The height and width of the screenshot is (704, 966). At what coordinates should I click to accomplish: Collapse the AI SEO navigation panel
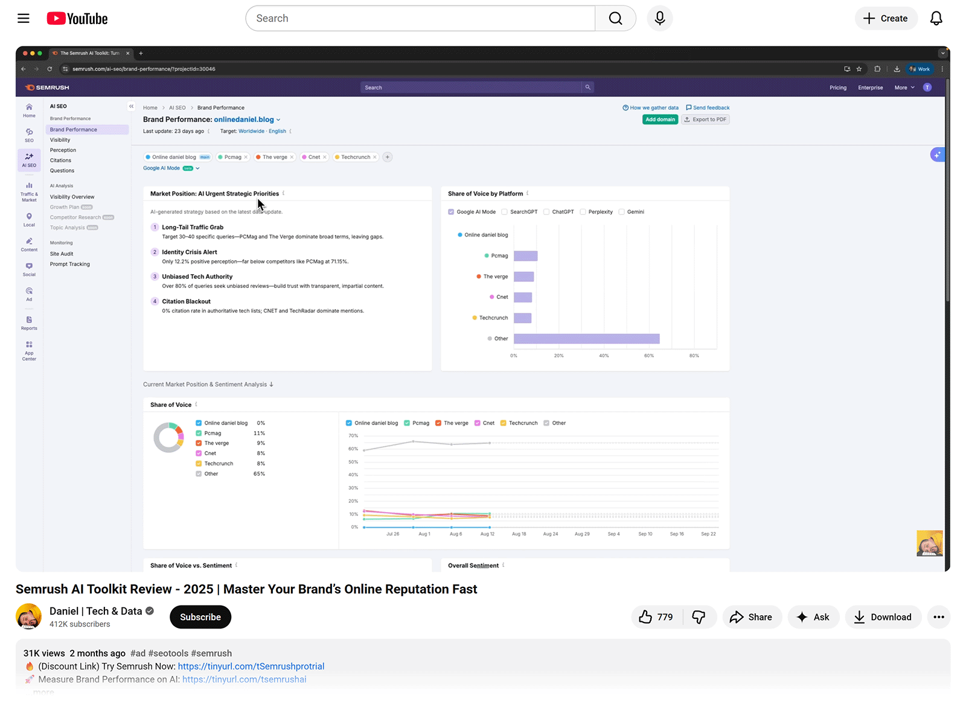tap(131, 106)
